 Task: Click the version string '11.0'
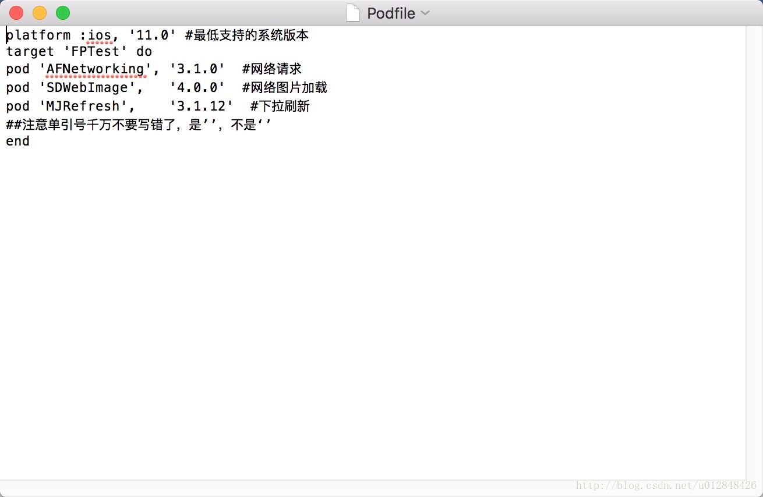point(152,35)
